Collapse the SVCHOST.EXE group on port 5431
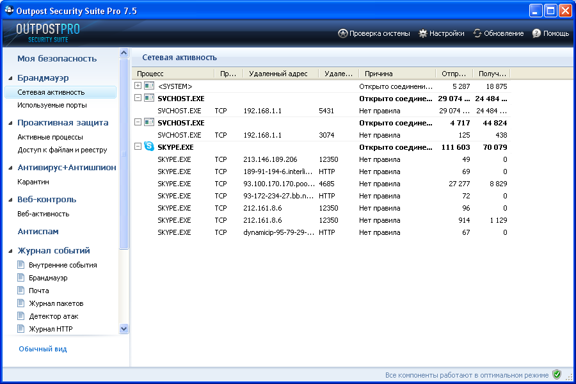 [x=138, y=98]
